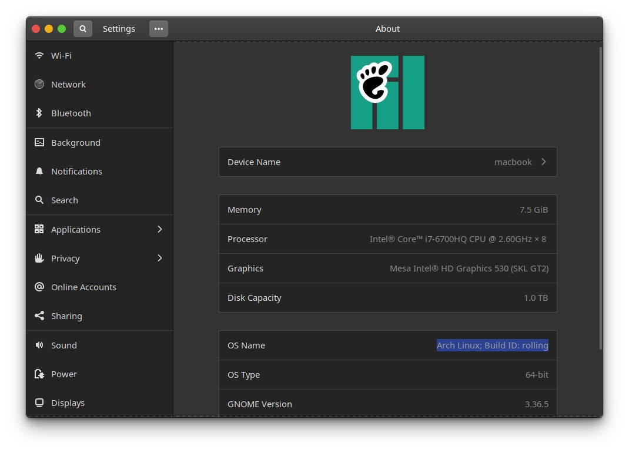Click the GNOME foot logo image
Image resolution: width=629 pixels, height=453 pixels.
[387, 93]
